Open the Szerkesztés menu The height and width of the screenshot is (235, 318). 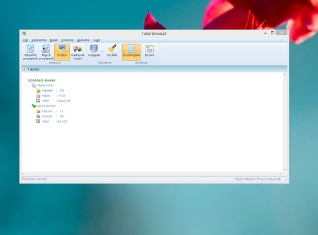click(39, 40)
